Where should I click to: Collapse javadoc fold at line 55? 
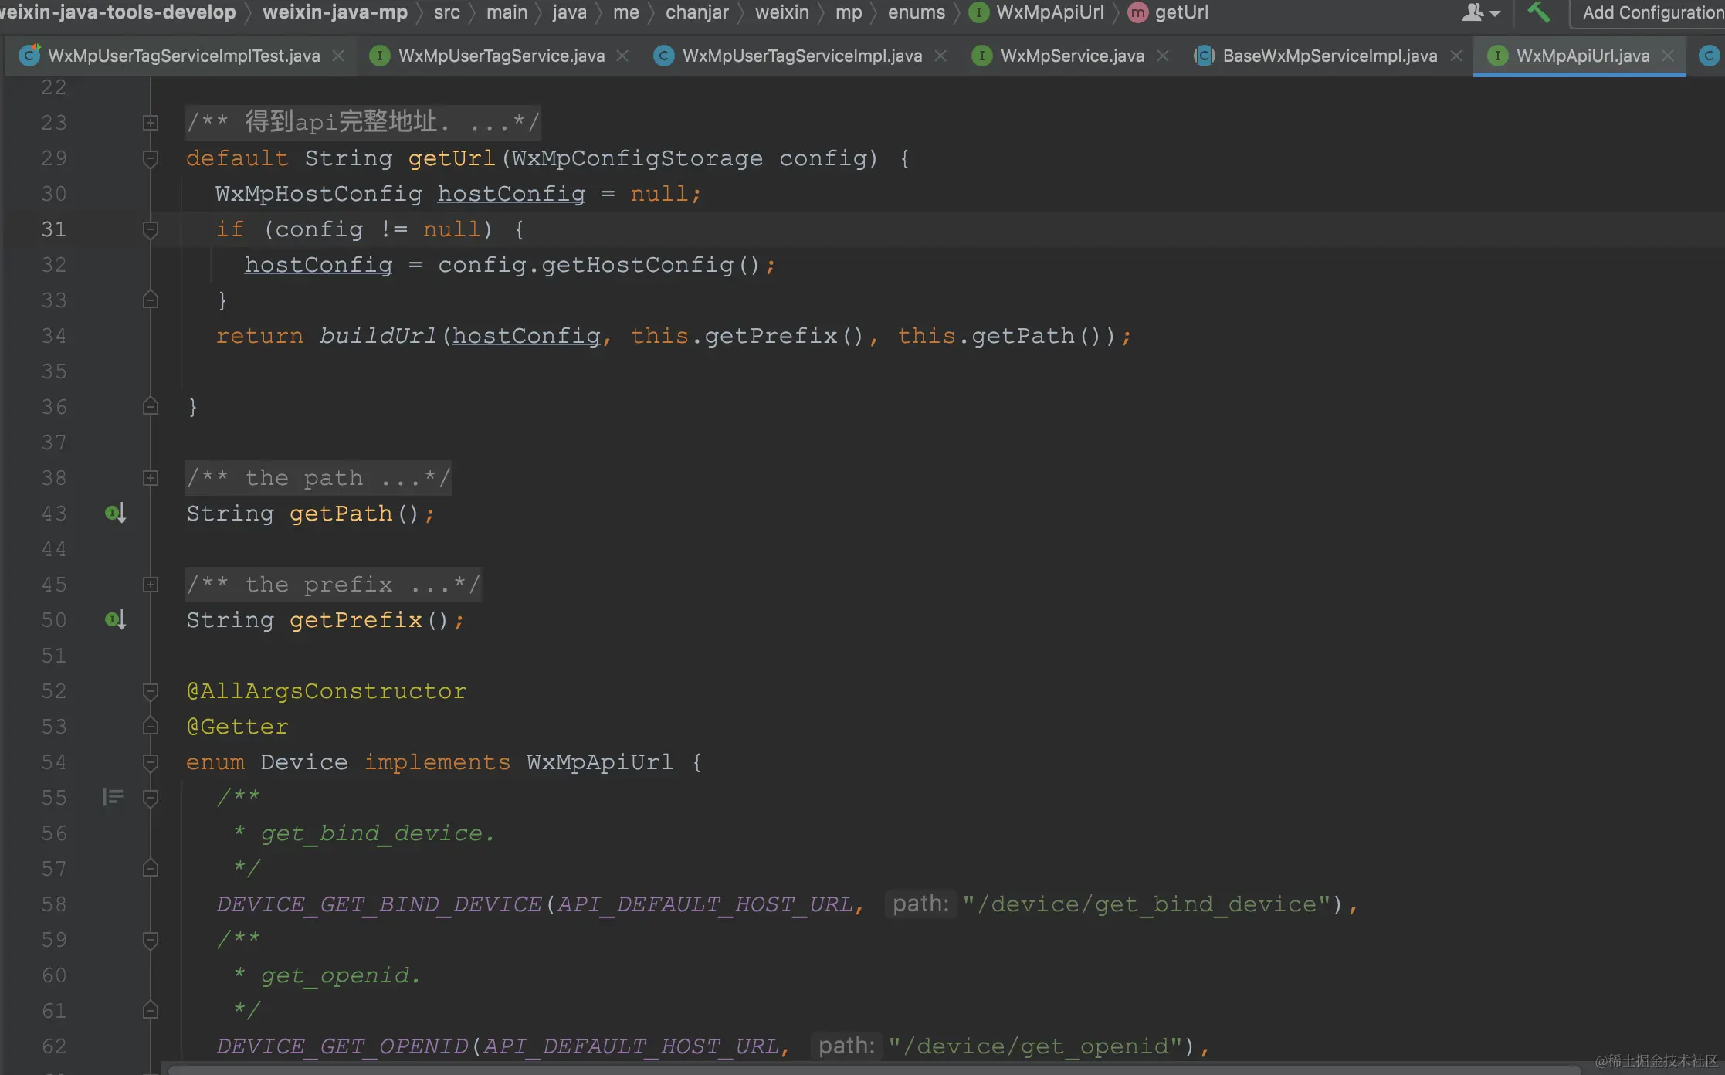tap(151, 798)
